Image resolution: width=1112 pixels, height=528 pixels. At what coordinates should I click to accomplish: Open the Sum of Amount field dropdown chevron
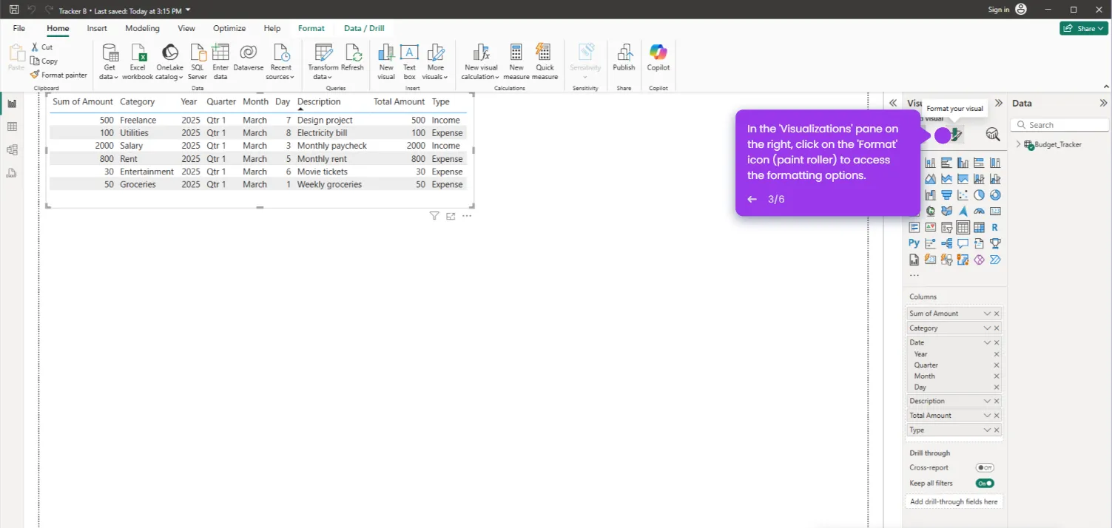click(x=987, y=314)
